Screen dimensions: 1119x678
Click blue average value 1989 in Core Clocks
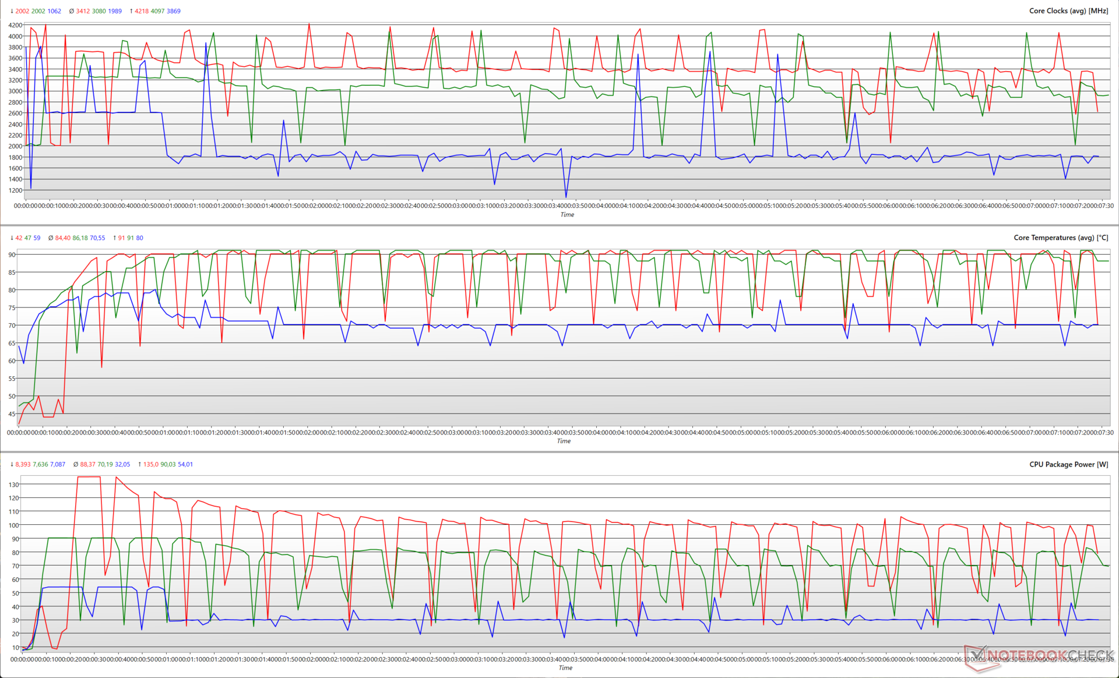(x=115, y=11)
